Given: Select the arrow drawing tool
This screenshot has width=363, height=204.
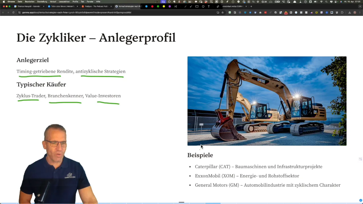Looking at the screenshot, I should (191, 6).
